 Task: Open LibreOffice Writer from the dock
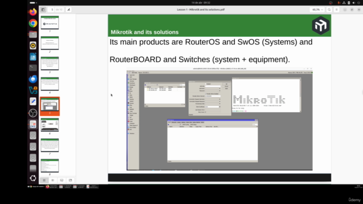coord(33,57)
